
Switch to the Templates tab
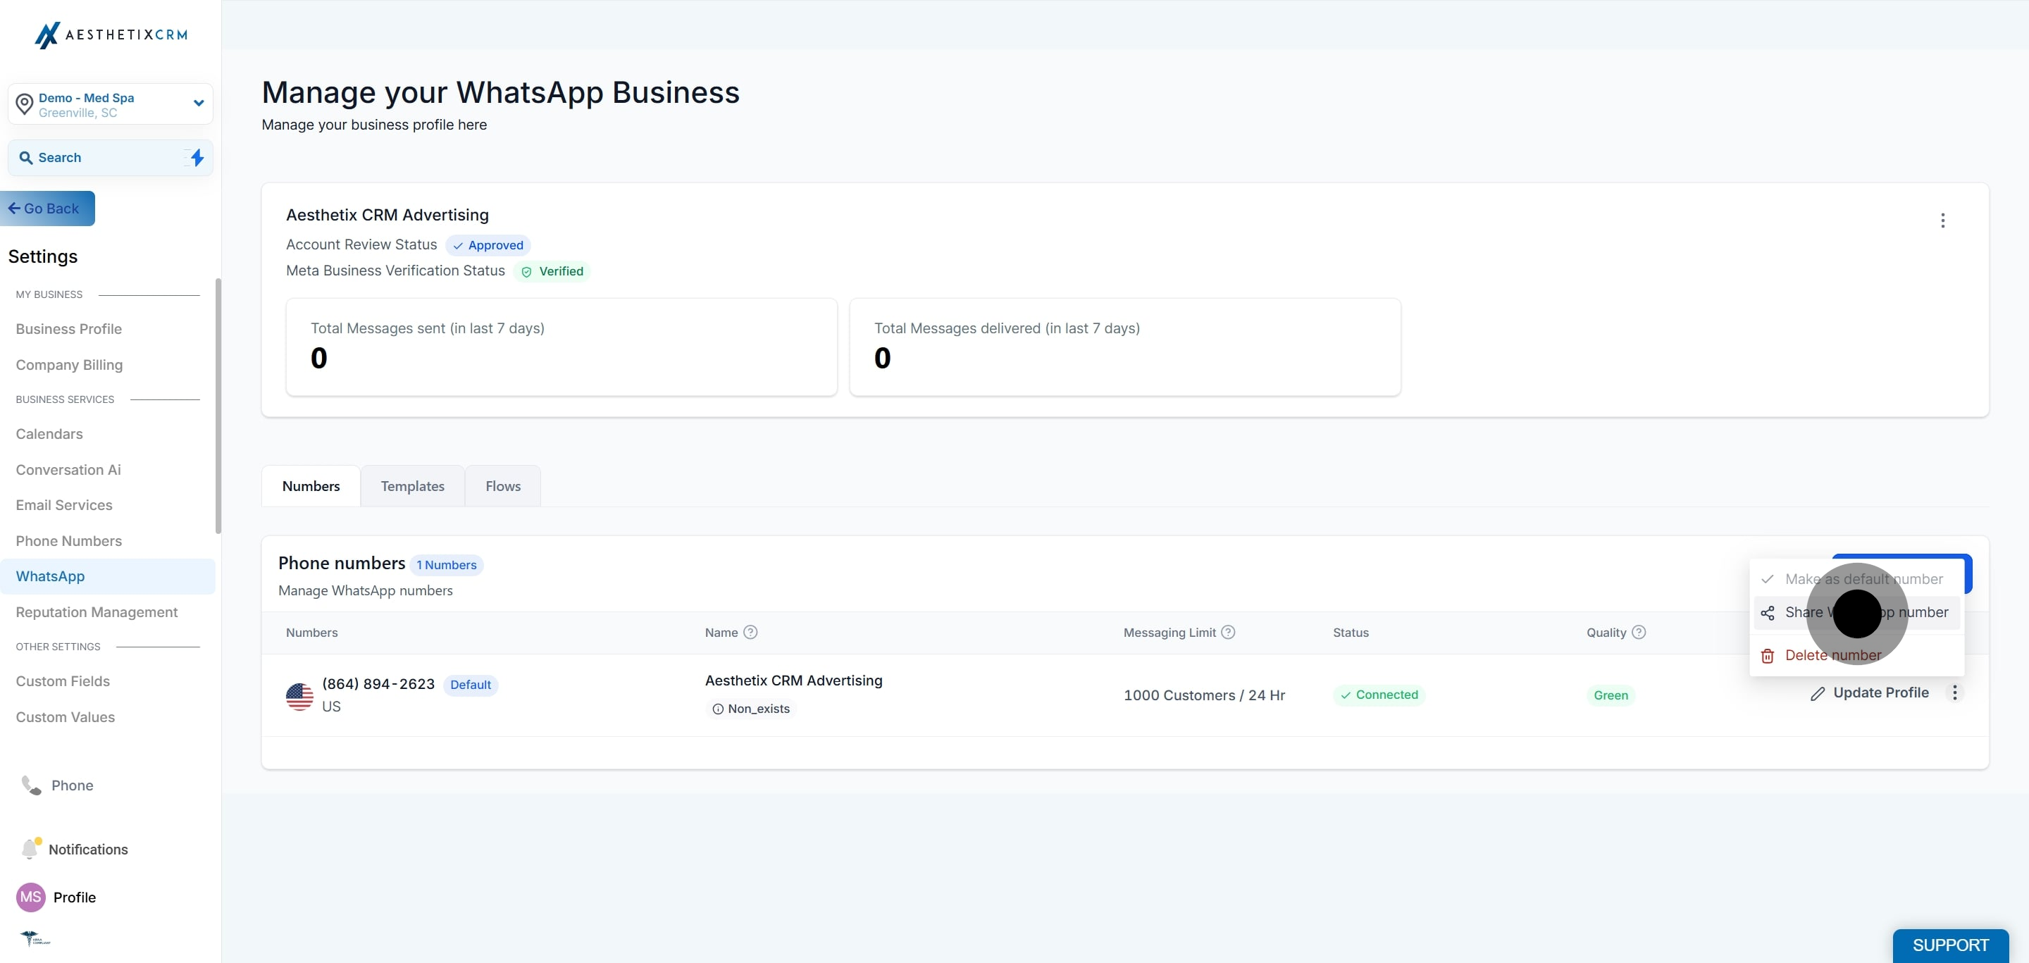[x=413, y=486]
